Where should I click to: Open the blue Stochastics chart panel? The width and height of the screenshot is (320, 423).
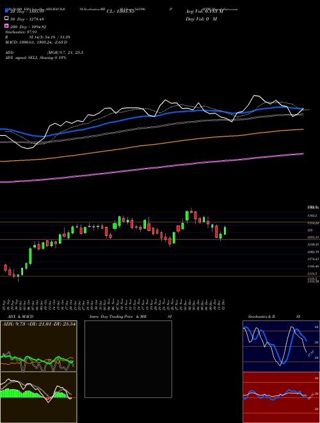281,346
